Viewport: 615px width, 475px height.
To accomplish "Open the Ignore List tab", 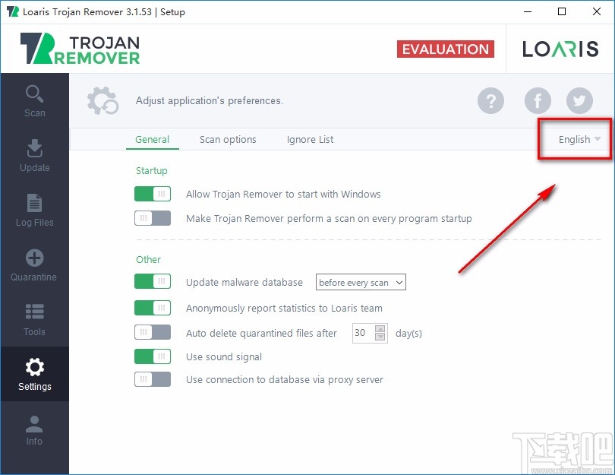I will pos(310,140).
